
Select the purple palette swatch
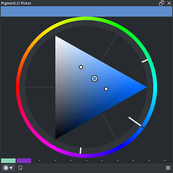click(24, 160)
